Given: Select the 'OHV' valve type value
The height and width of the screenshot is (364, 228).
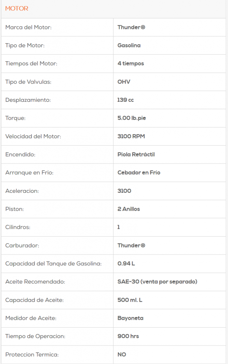Looking at the screenshot, I should coord(124,82).
